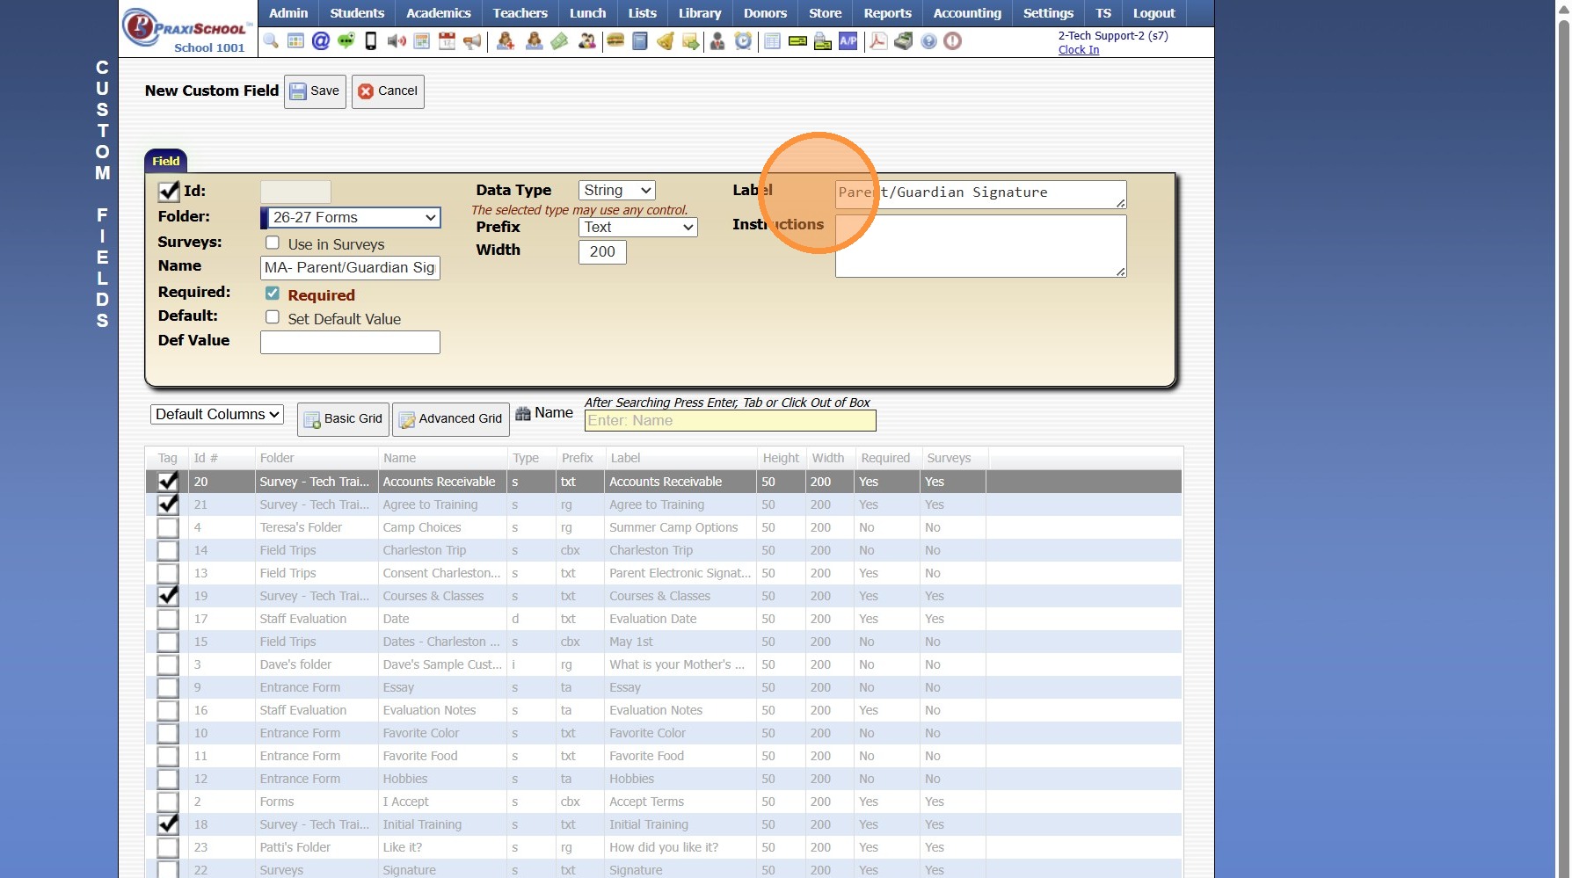Open the Data Type dropdown
The image size is (1572, 878).
617,191
